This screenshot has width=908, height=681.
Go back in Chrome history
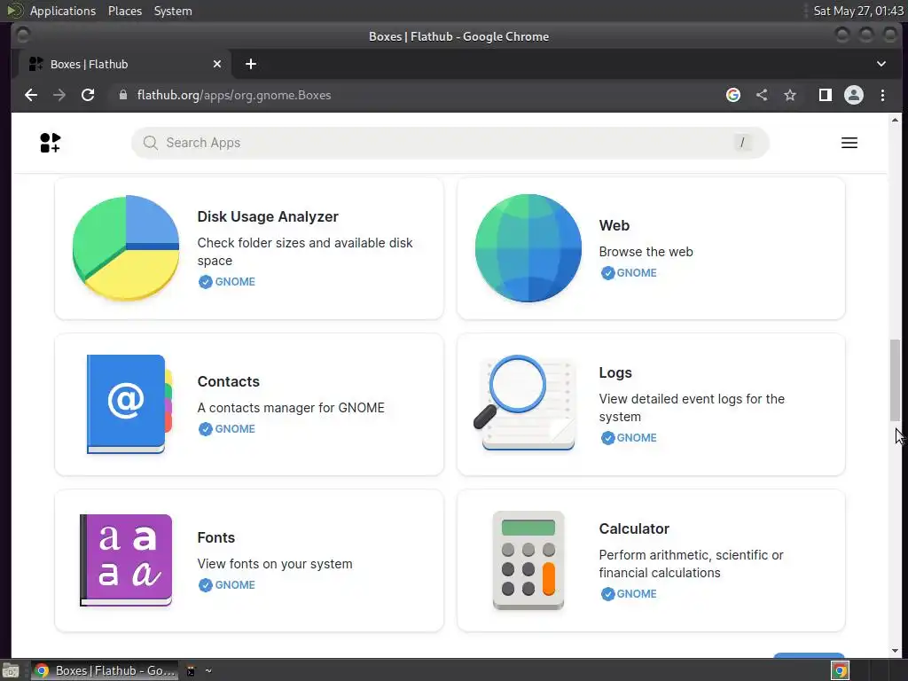tap(31, 95)
